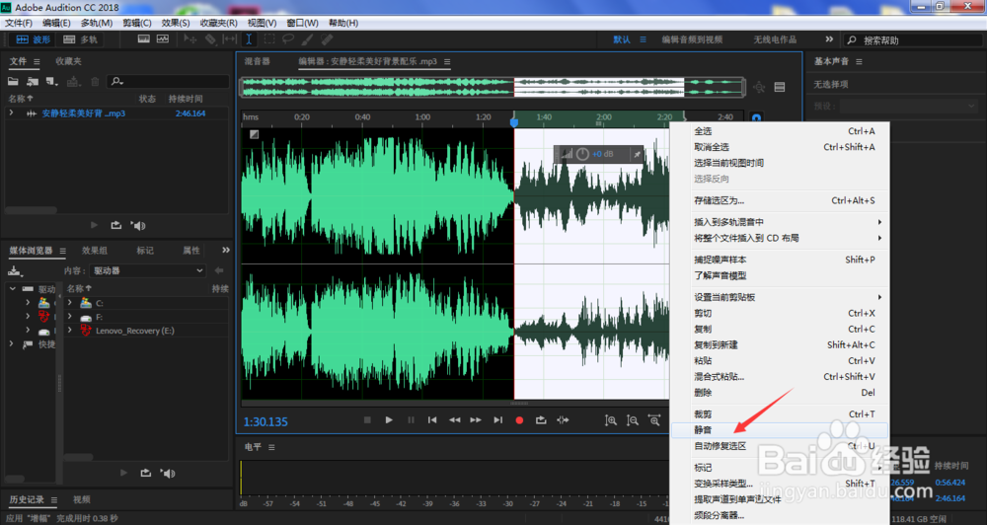Click the search field in Files panel

pyautogui.click(x=168, y=81)
